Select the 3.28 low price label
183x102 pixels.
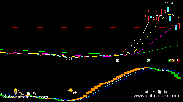pos(69,59)
